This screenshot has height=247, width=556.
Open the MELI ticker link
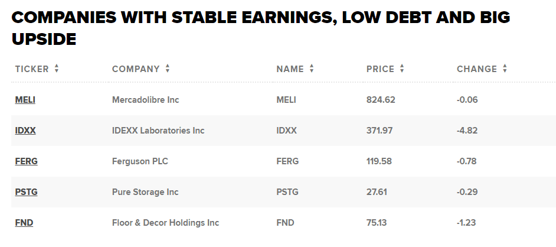(25, 100)
